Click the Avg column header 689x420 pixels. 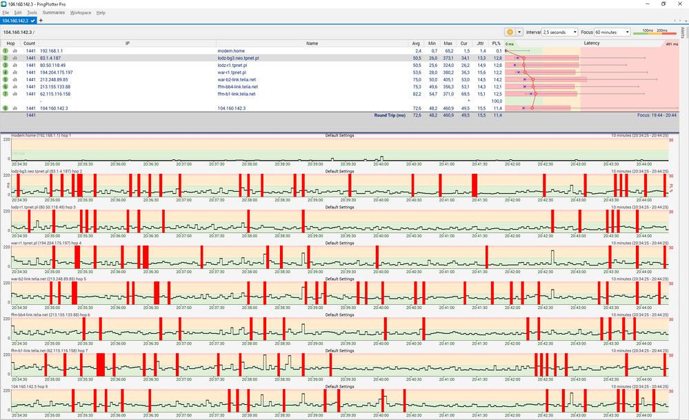416,43
